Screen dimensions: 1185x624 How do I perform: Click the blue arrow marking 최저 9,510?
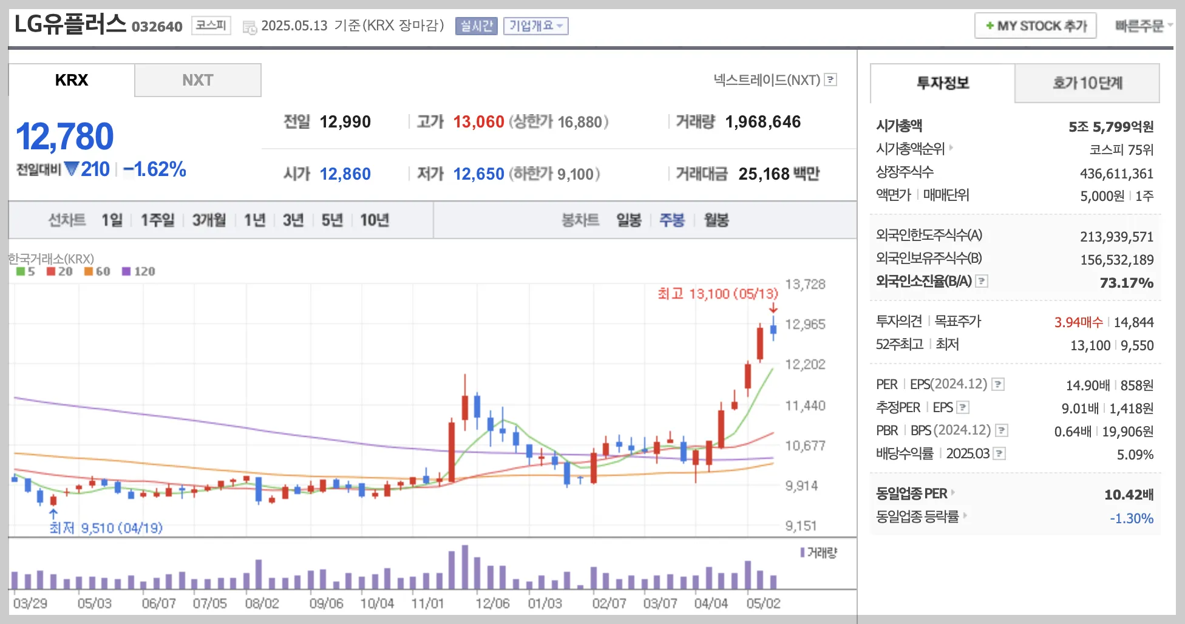click(53, 514)
